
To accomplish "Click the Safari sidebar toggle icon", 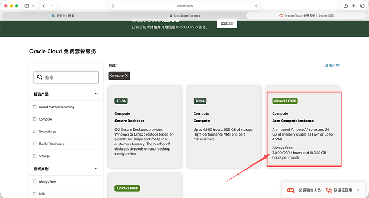I will (27, 6).
